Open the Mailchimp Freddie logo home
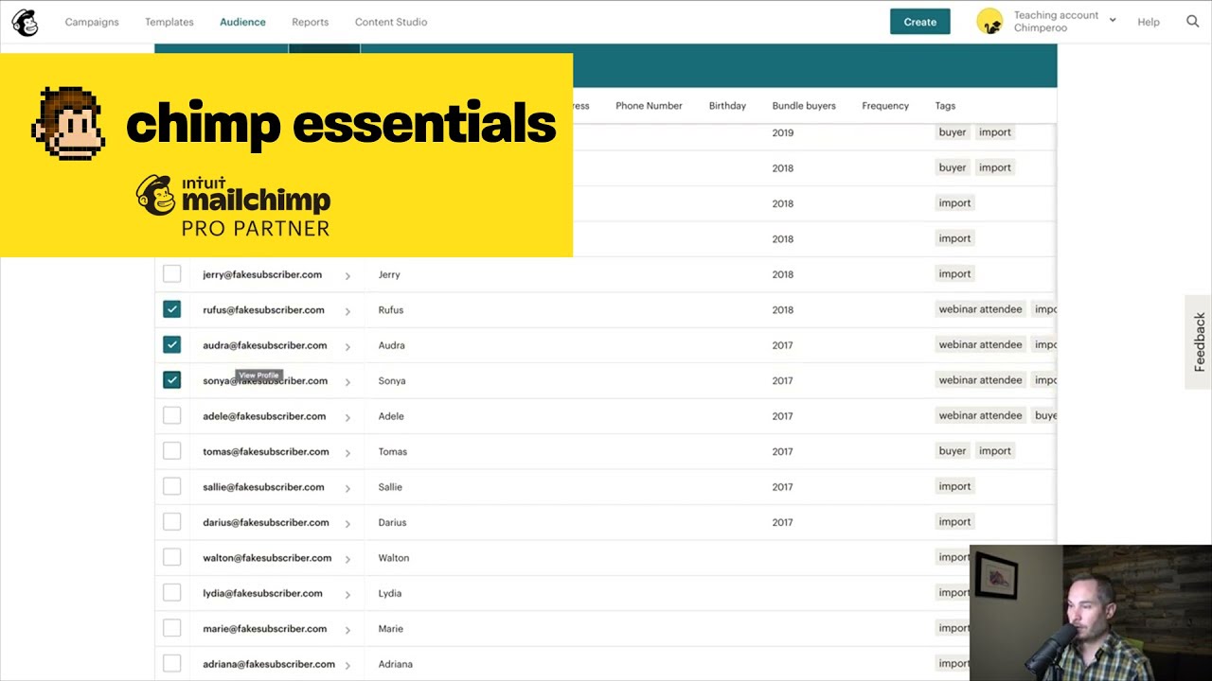Viewport: 1212px width, 681px height. [25, 22]
